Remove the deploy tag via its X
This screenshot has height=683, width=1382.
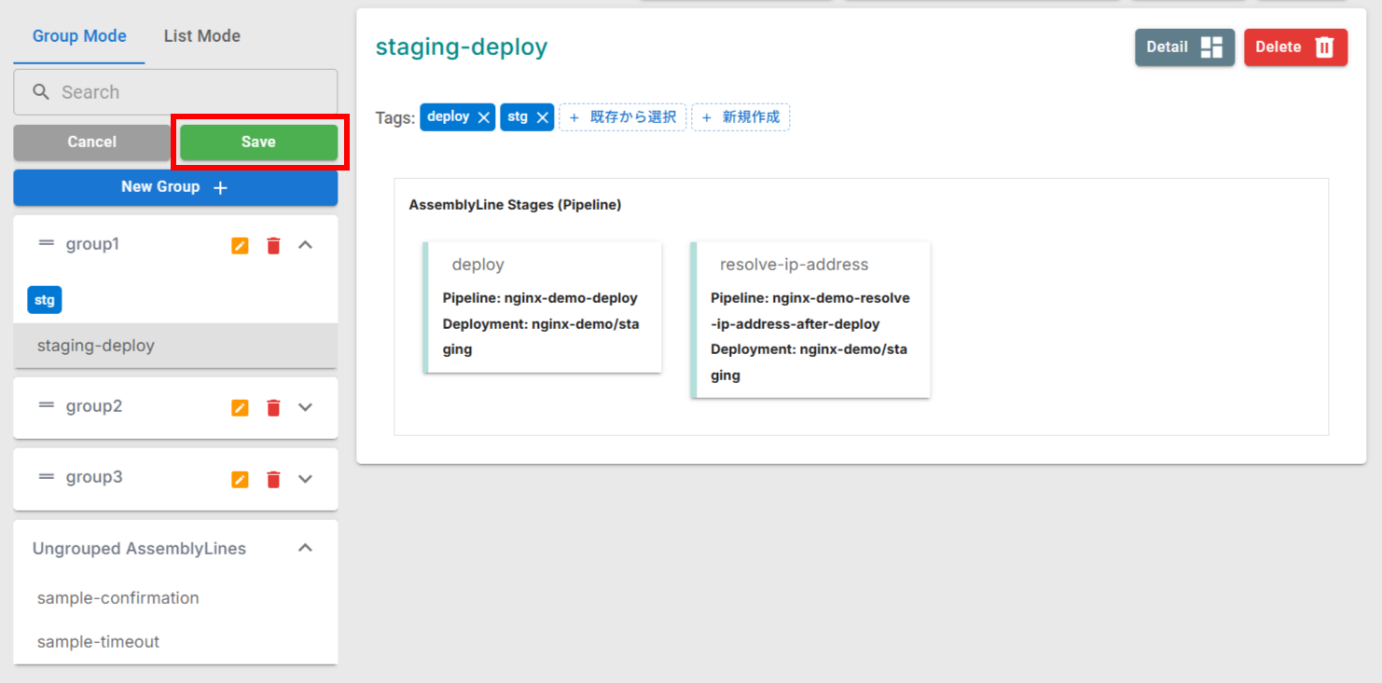pyautogui.click(x=483, y=116)
